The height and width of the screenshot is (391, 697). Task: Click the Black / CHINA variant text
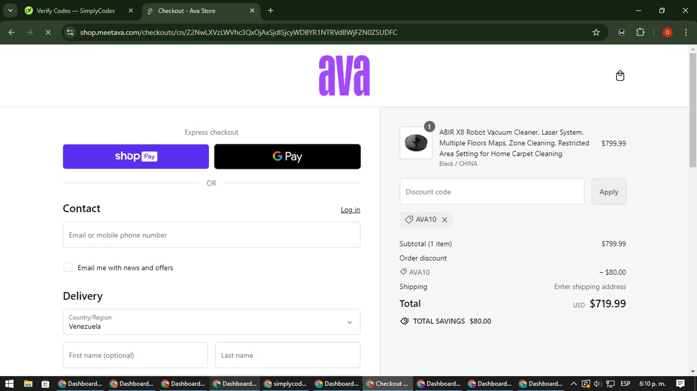tap(458, 164)
